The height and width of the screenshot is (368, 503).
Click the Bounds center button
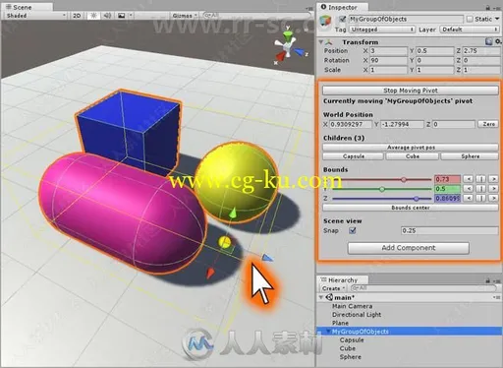click(x=411, y=208)
